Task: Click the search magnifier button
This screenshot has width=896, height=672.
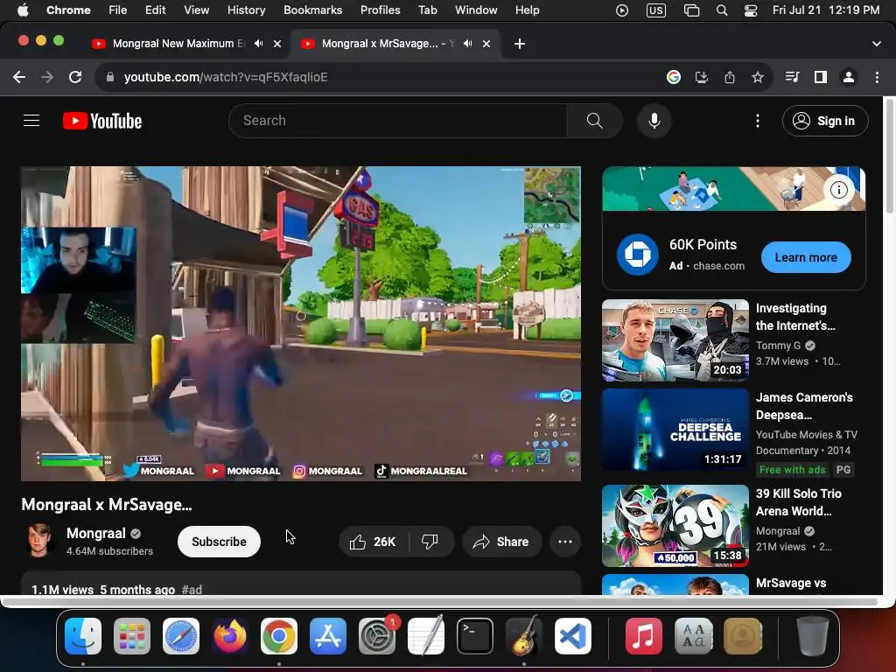Action: point(594,121)
